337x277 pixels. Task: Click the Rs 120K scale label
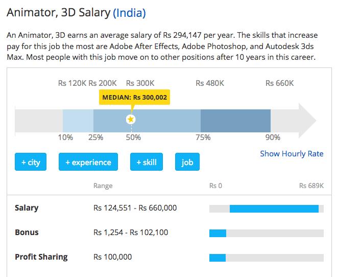point(72,83)
